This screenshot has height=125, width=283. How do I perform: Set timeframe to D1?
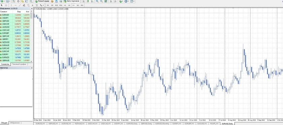click(x=73, y=5)
